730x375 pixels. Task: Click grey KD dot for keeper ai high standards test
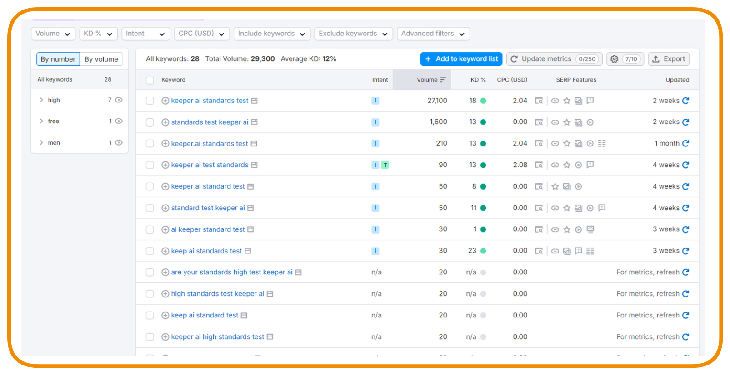coord(483,337)
